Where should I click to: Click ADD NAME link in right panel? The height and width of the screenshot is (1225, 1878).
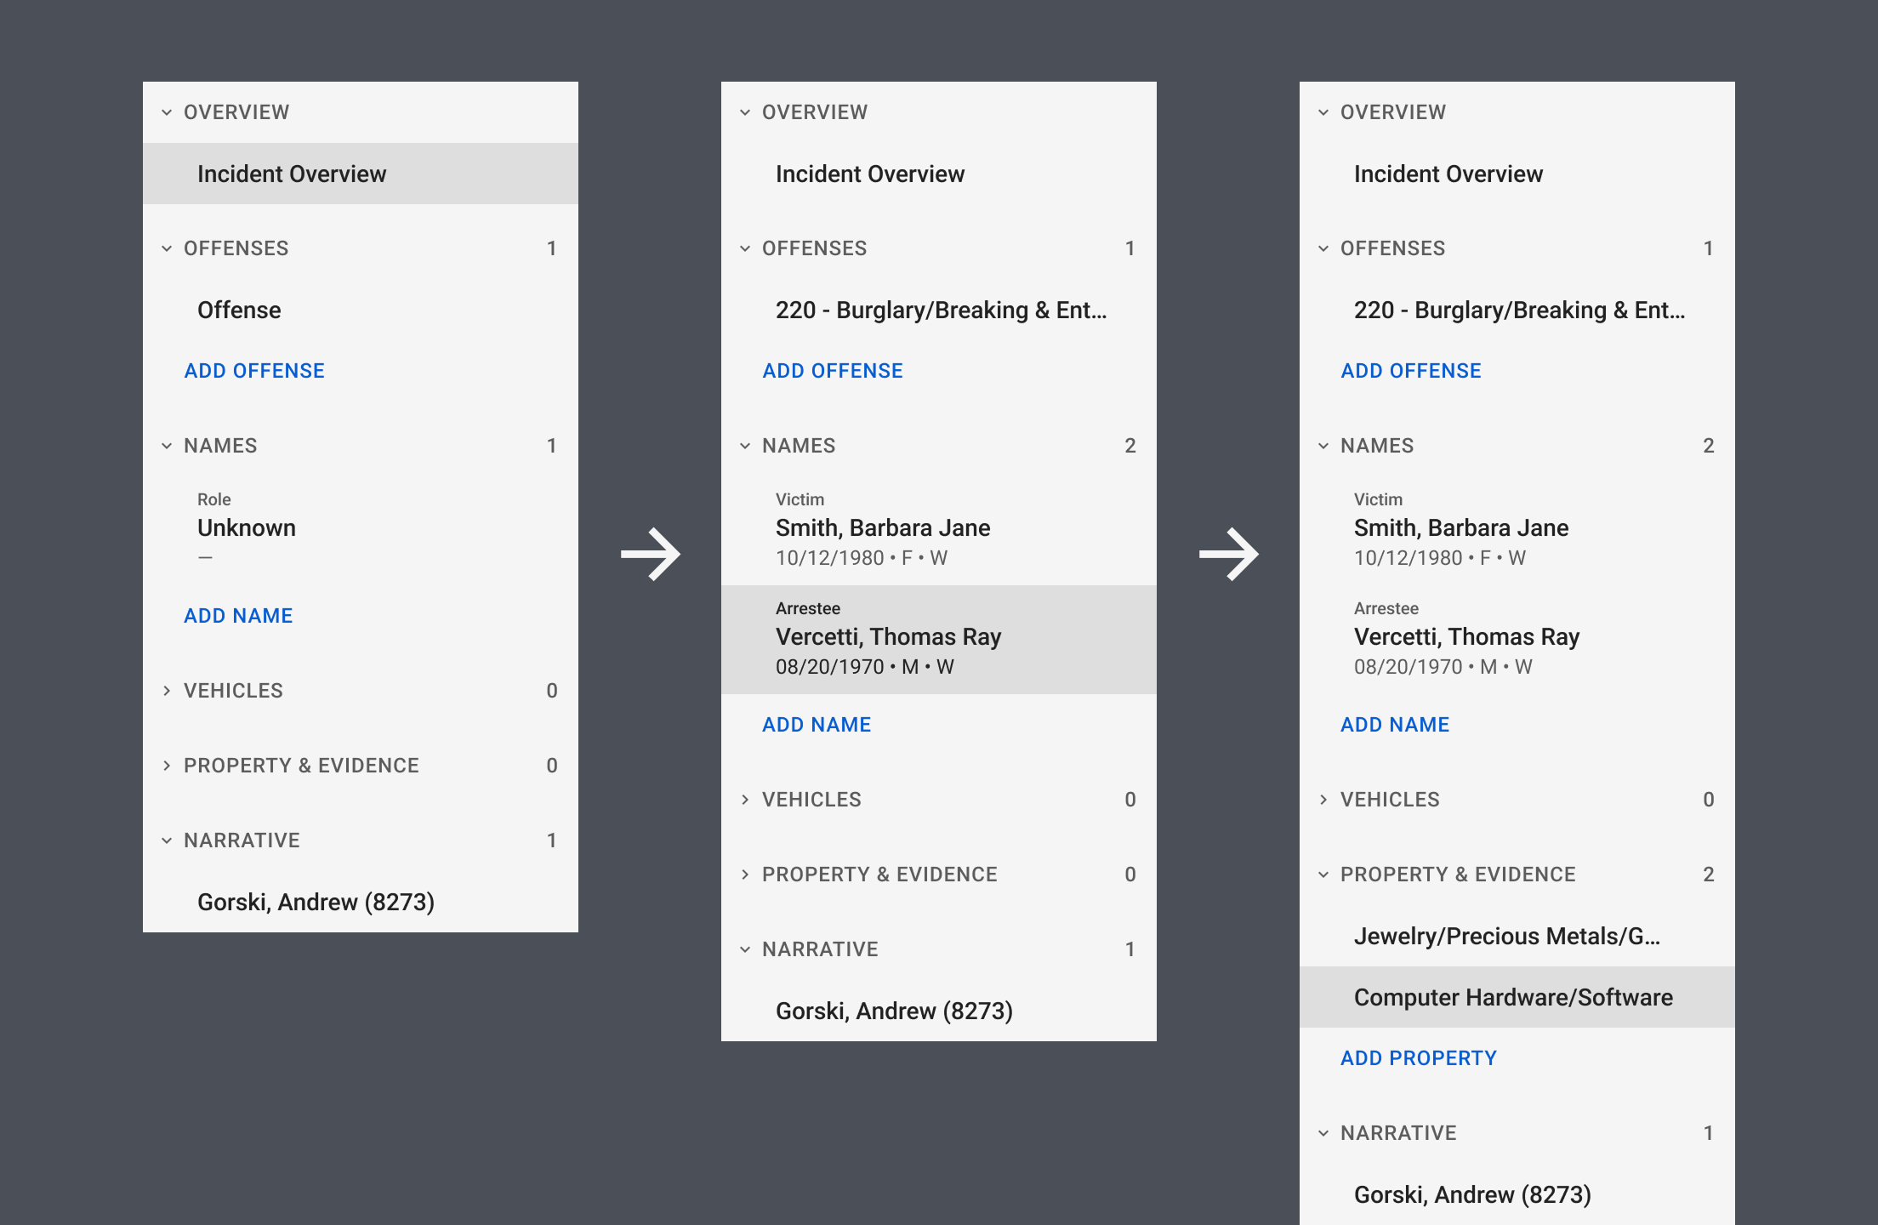(1395, 725)
